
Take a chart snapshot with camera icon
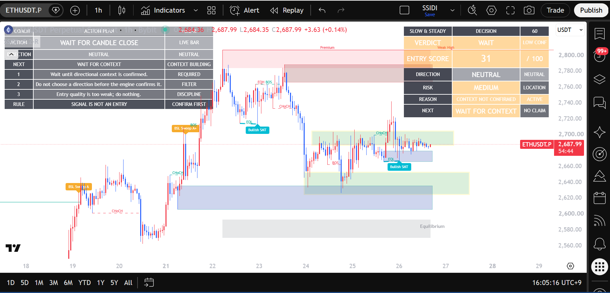(x=529, y=10)
